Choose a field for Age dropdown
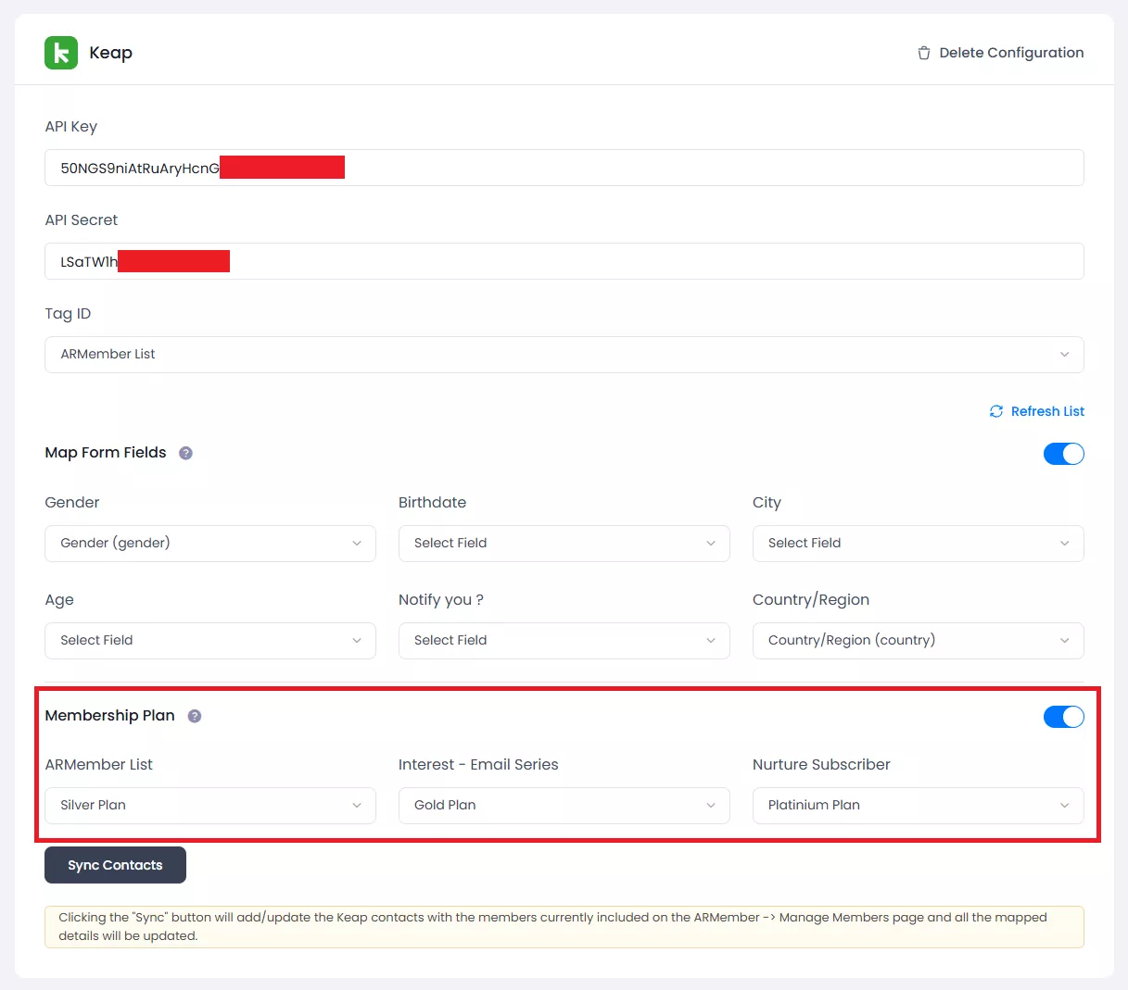This screenshot has height=990, width=1128. coord(210,641)
